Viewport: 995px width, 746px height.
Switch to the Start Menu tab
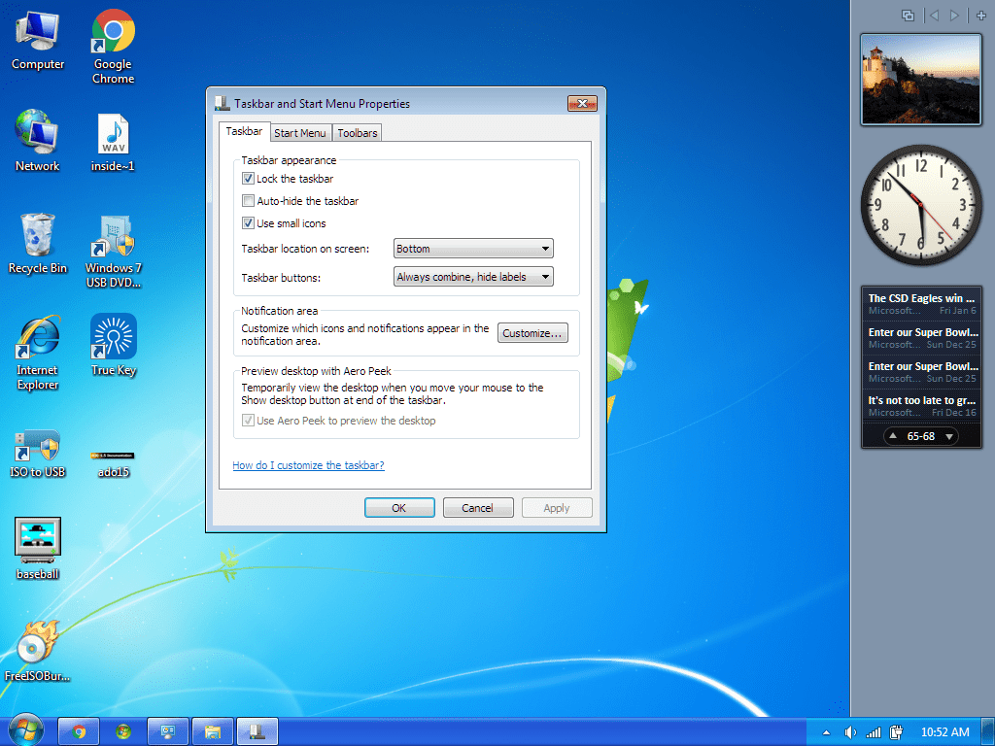pos(300,132)
